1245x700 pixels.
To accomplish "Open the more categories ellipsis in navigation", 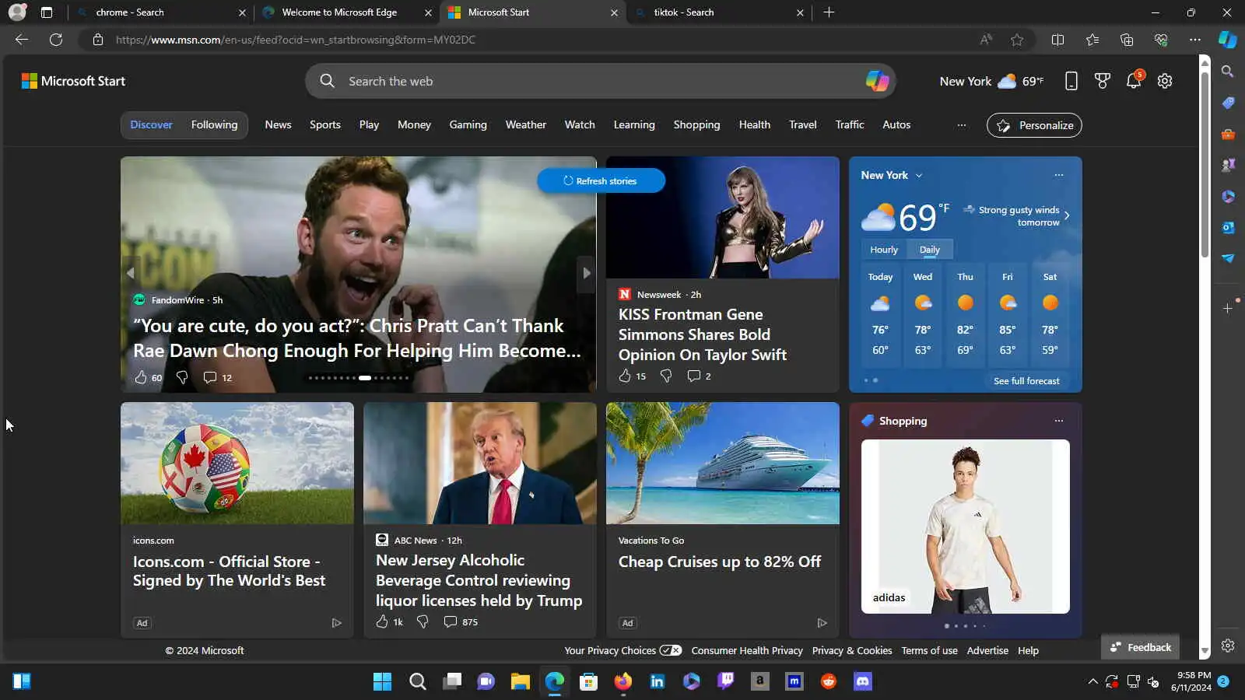I will 962,125.
